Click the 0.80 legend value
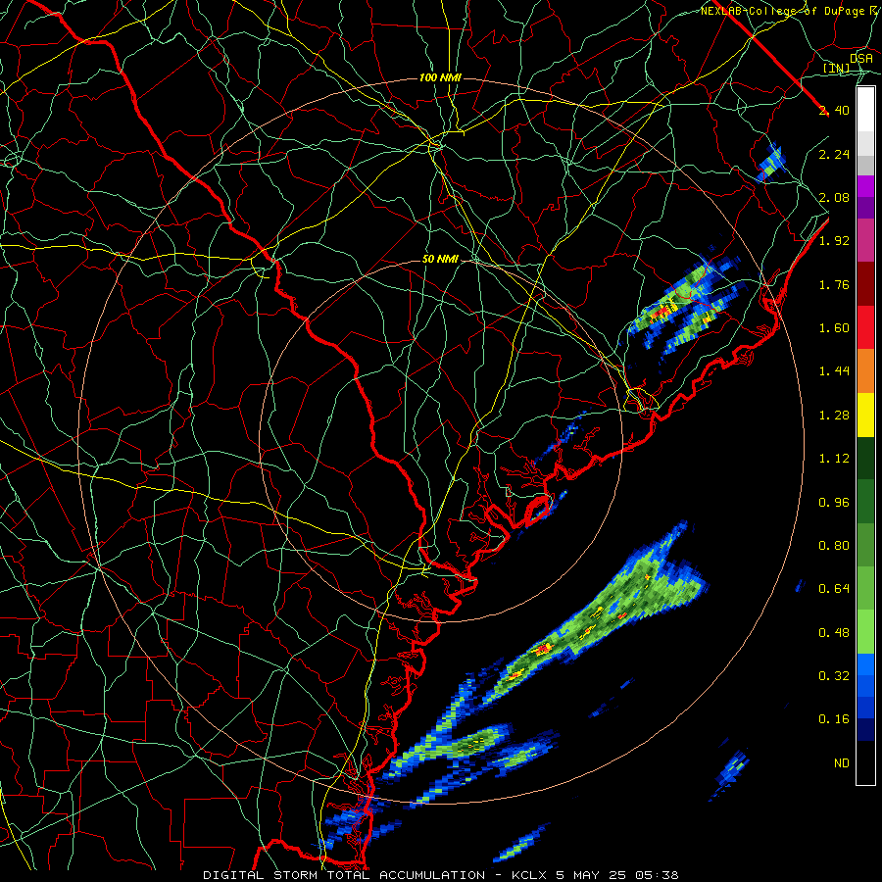This screenshot has height=882, width=882. (x=834, y=546)
